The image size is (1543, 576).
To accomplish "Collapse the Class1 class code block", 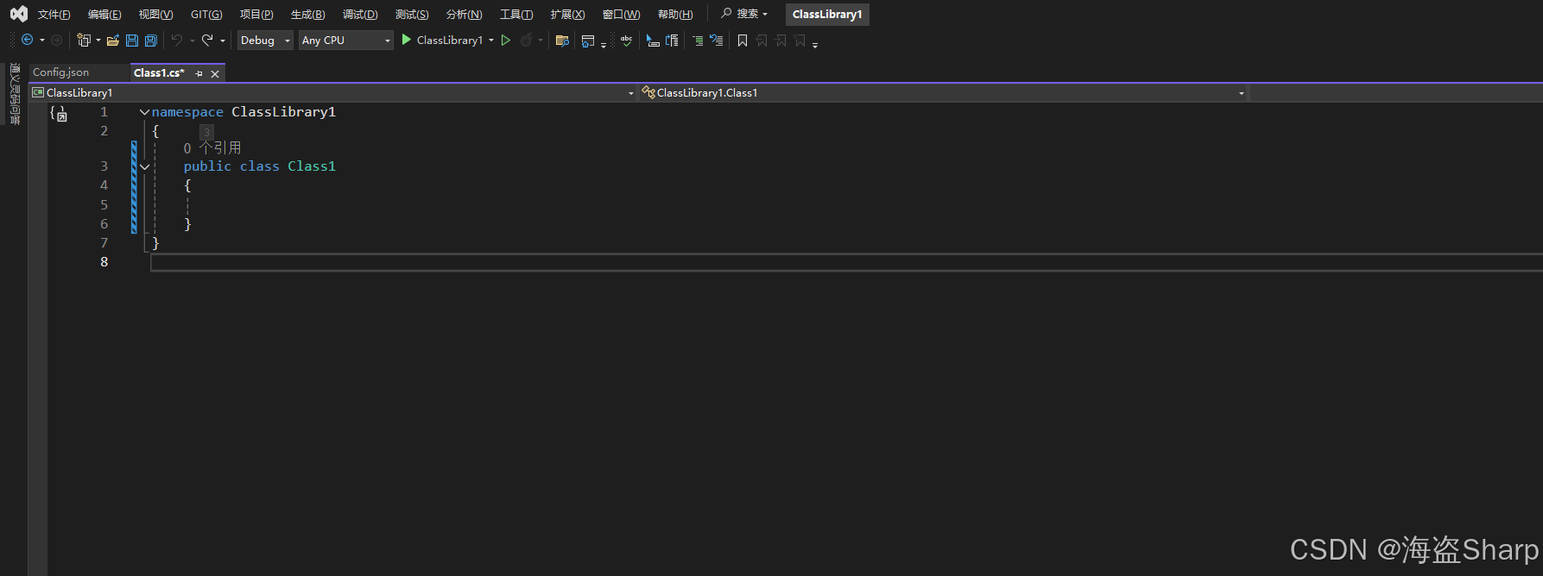I will click(x=144, y=166).
